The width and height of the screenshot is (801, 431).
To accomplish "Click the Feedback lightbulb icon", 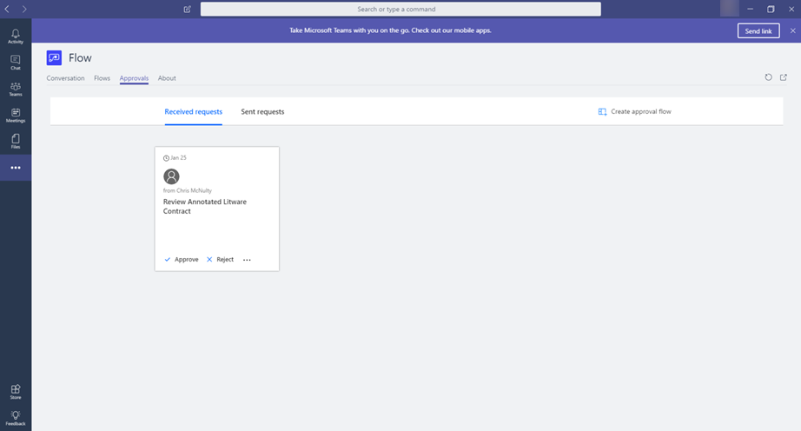I will point(16,418).
